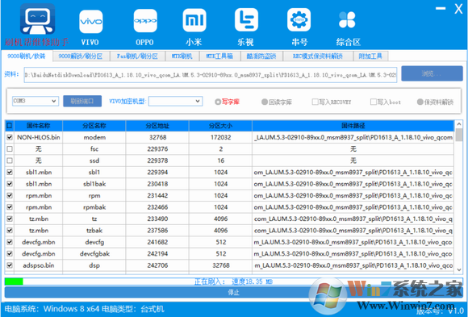Click the robot logo of 刷机帮维修助手

click(37, 19)
